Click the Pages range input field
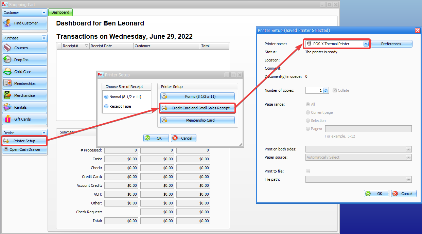Screen dimensions: 422x234 pyautogui.click(x=368, y=129)
